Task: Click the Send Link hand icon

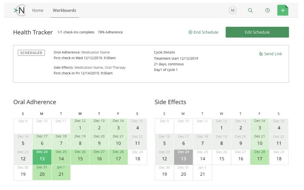Action: coord(261,54)
